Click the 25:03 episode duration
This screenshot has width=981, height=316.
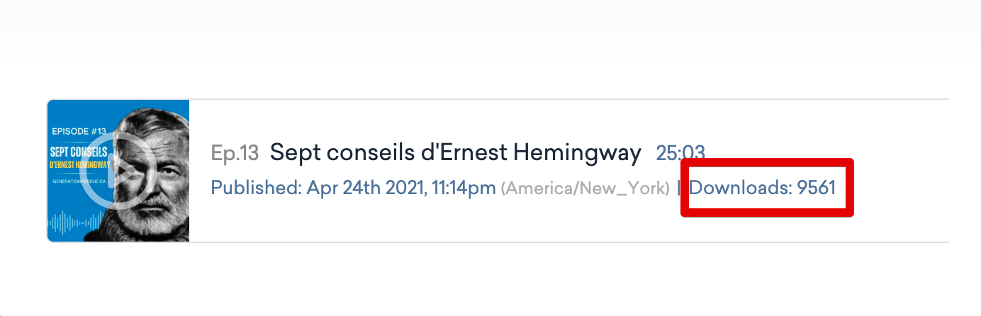680,152
